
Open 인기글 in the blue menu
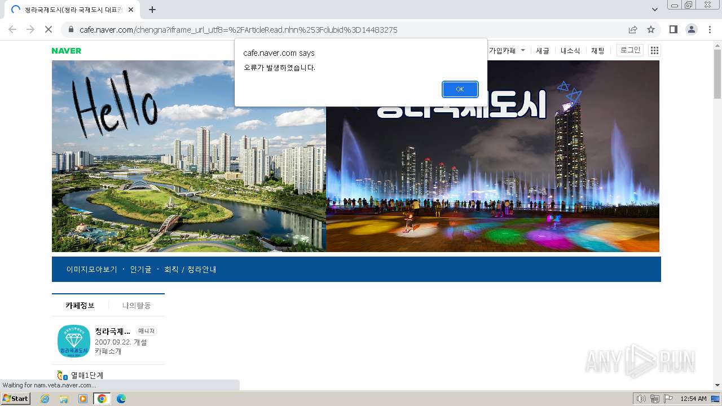coord(141,270)
